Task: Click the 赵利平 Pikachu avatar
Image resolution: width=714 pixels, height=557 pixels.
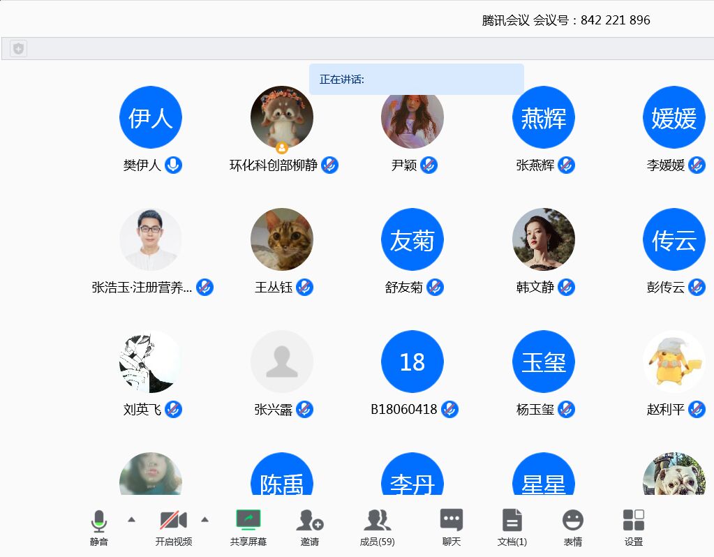Action: pyautogui.click(x=674, y=362)
